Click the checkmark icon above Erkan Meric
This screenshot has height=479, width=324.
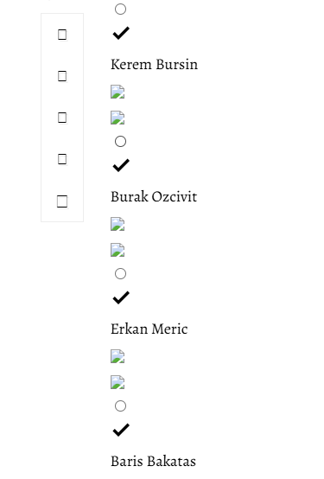tap(121, 297)
